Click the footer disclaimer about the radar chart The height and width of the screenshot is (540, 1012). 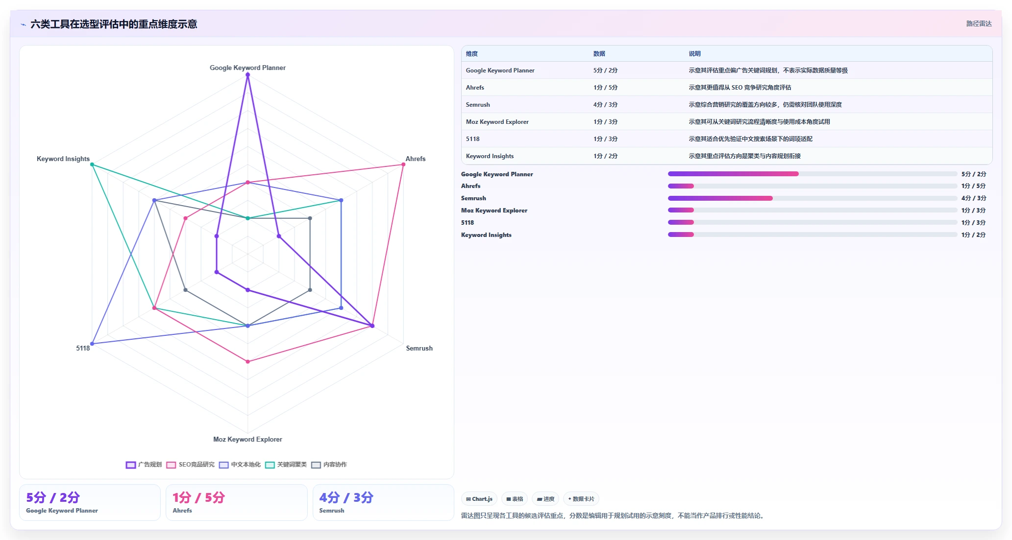[x=613, y=516]
